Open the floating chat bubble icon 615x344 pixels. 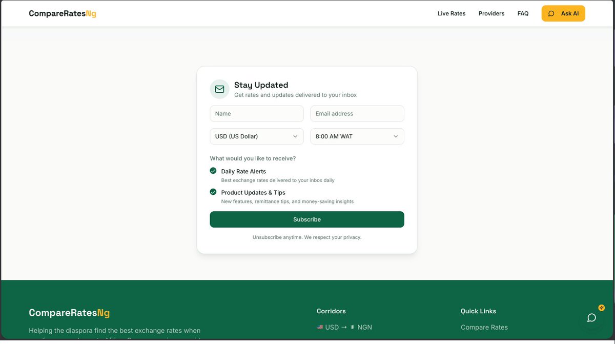click(x=591, y=318)
